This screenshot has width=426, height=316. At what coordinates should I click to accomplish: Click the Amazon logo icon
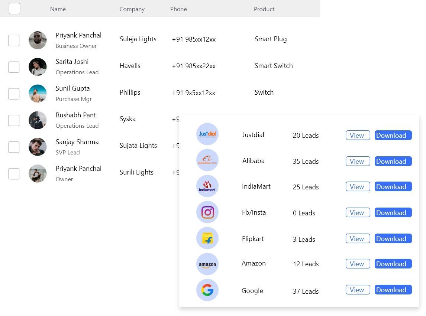[207, 264]
